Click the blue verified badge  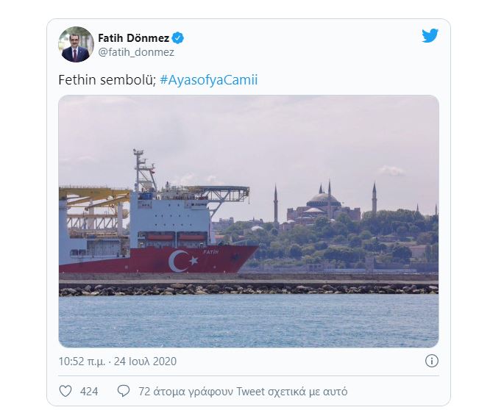178,38
